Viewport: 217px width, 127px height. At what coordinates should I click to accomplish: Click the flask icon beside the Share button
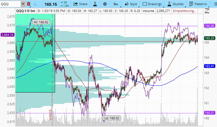(95, 4)
